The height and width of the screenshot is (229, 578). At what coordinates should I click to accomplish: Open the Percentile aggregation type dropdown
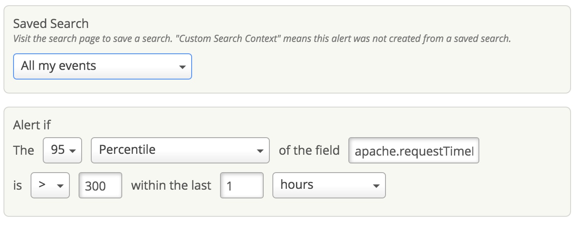pos(180,150)
